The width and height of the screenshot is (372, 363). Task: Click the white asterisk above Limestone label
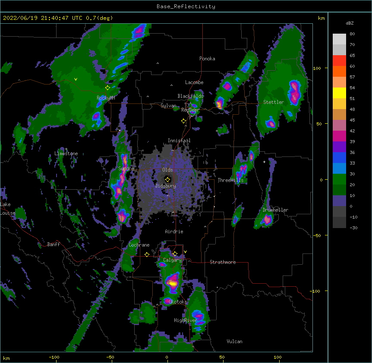[66, 149]
